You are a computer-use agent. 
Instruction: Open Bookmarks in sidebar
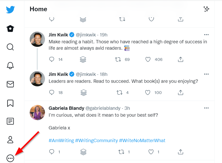point(10,103)
